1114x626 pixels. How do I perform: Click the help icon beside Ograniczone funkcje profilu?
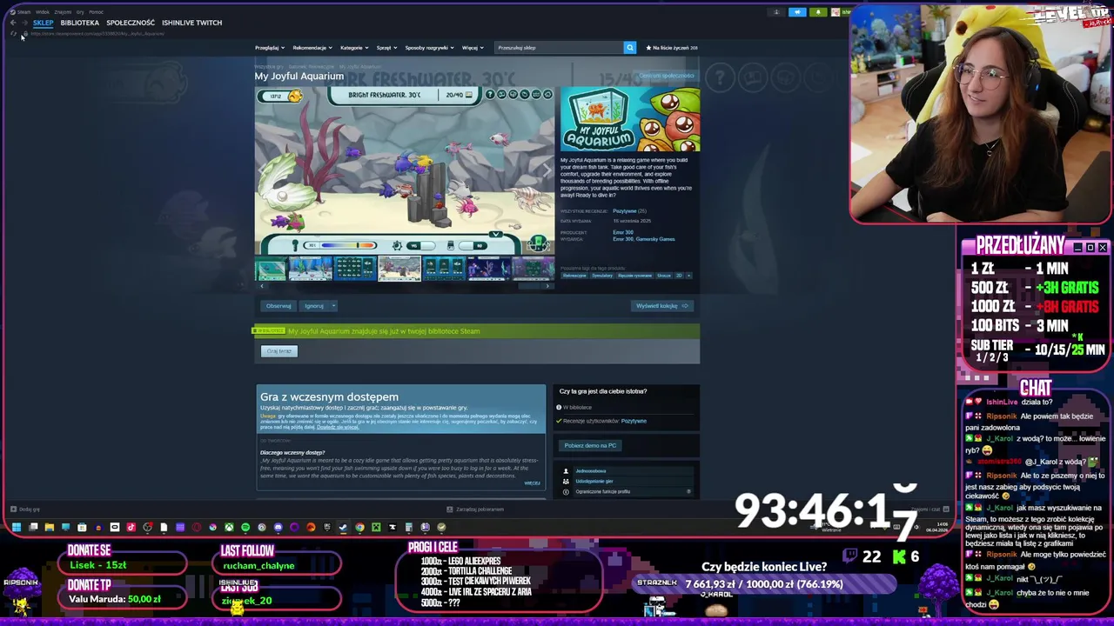click(688, 491)
